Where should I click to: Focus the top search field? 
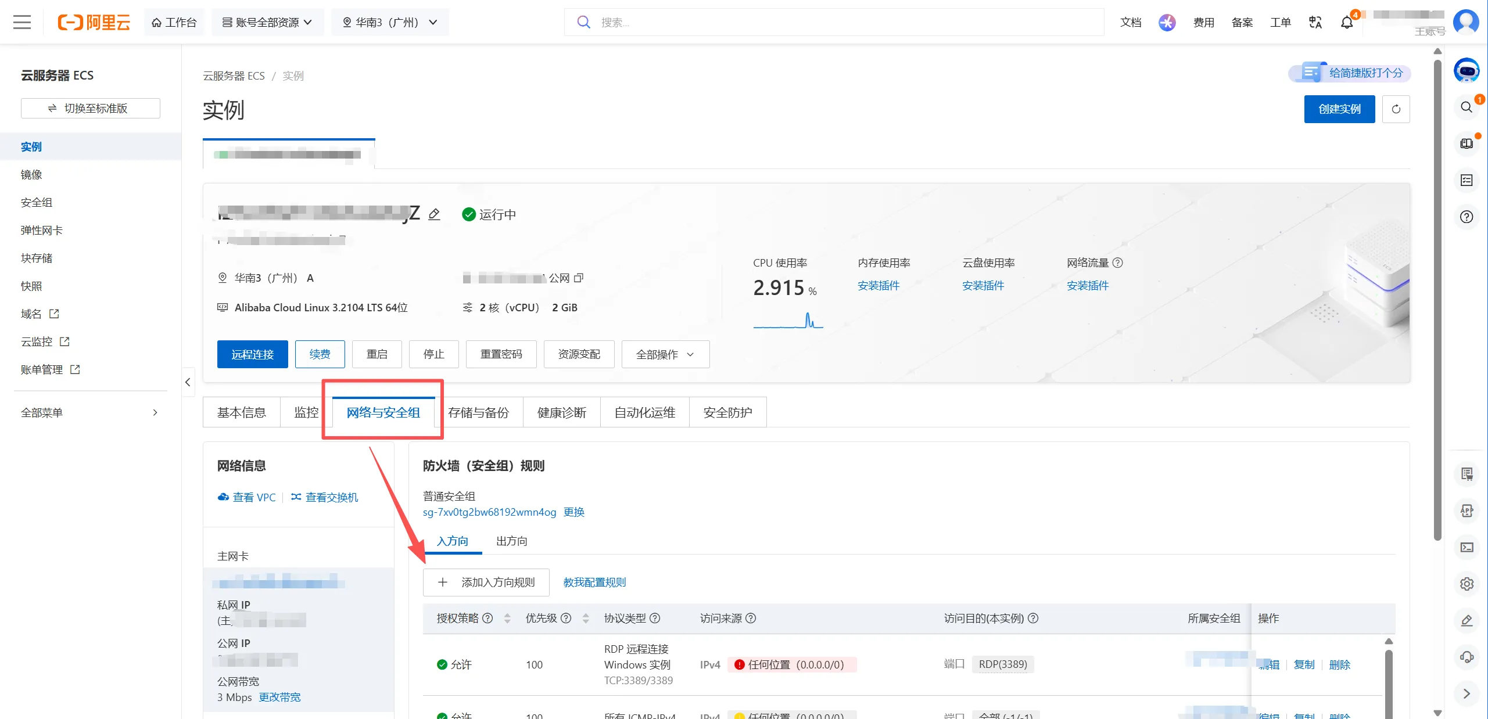(834, 22)
